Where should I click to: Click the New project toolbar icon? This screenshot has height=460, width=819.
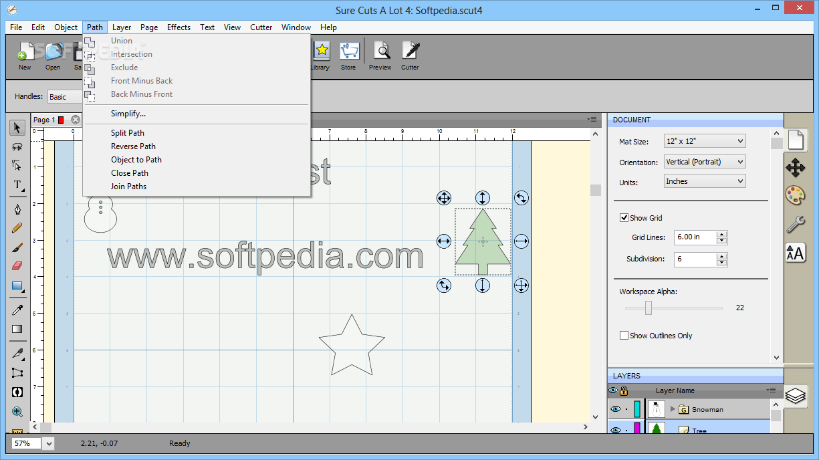tap(25, 56)
